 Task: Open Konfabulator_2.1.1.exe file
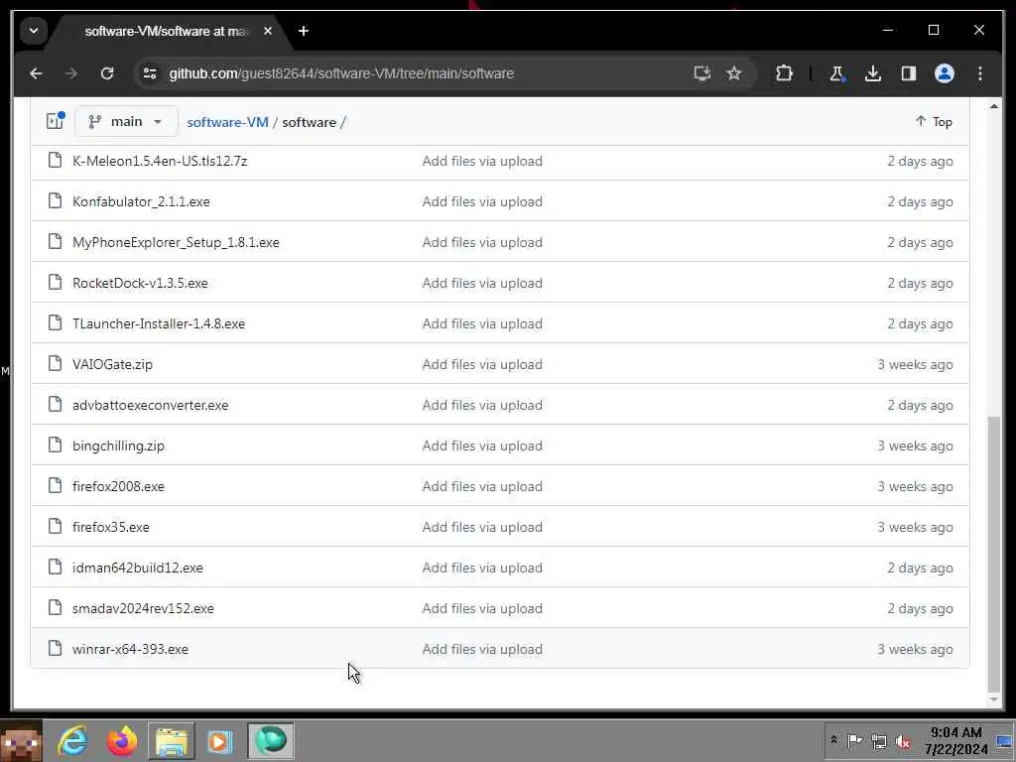point(141,201)
